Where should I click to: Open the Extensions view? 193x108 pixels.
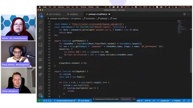(x=40, y=52)
